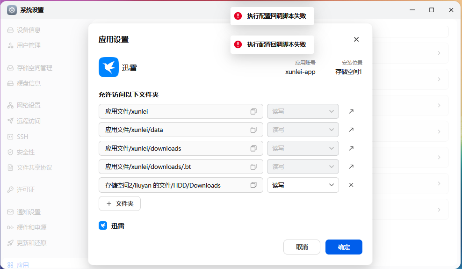Open 用户管理 in sidebar
The height and width of the screenshot is (269, 462).
[24, 45]
